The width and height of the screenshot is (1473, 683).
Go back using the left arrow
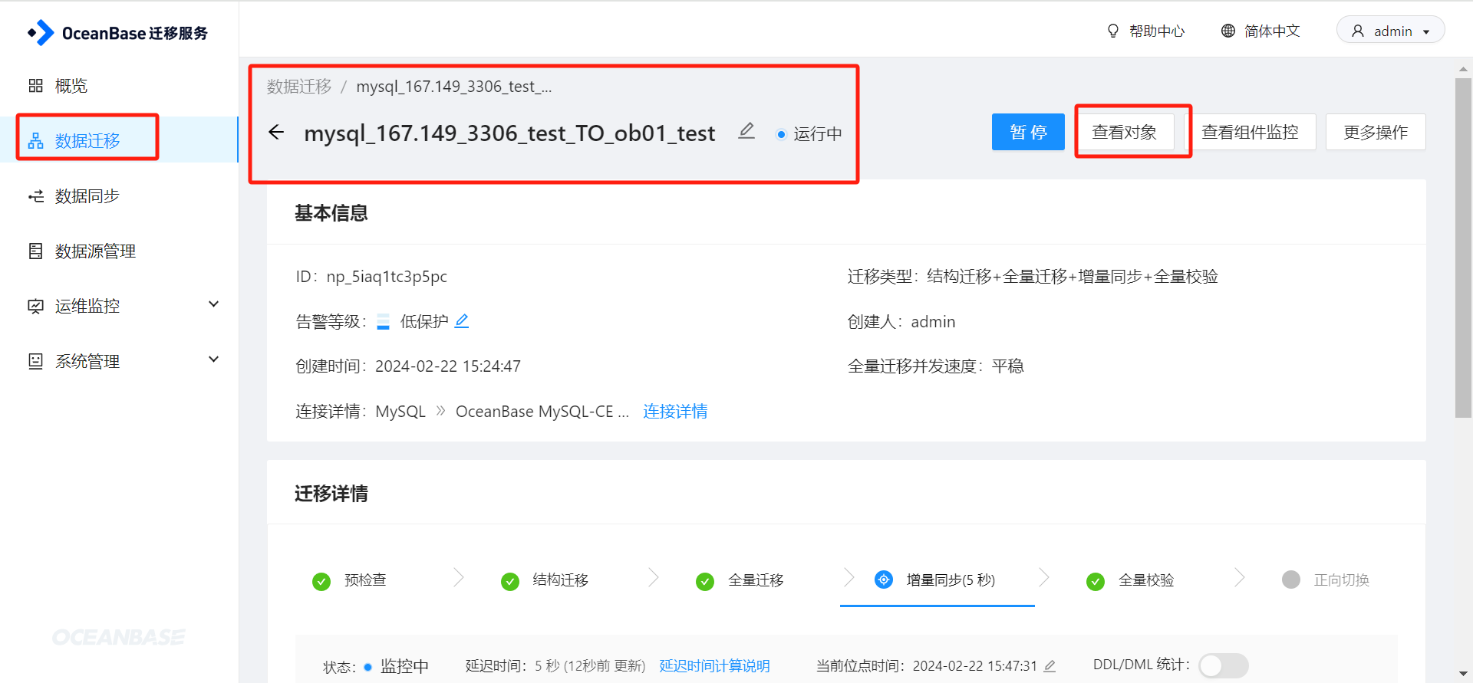click(276, 133)
